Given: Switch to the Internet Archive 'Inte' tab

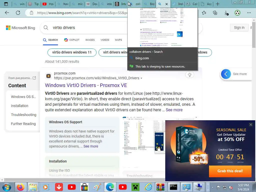Looking at the screenshot, I should click(121, 4).
